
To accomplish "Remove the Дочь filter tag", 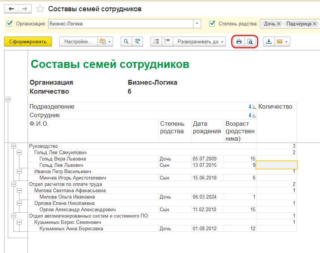I will click(279, 24).
